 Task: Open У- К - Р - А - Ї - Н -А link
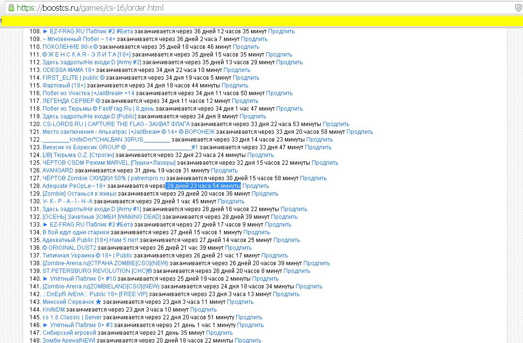pyautogui.click(x=68, y=201)
